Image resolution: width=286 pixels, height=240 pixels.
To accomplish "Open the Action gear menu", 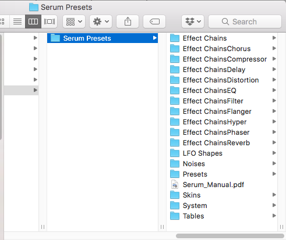I will [101, 22].
